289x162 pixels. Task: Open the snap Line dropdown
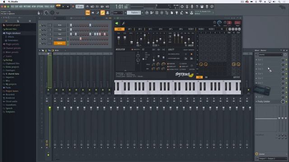click(x=118, y=13)
